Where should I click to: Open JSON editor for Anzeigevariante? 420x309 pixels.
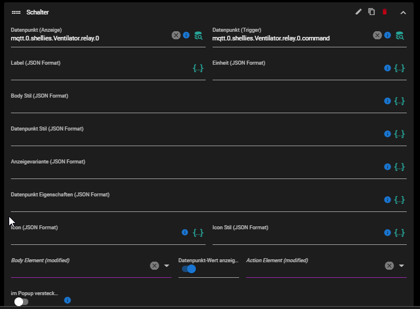point(399,167)
